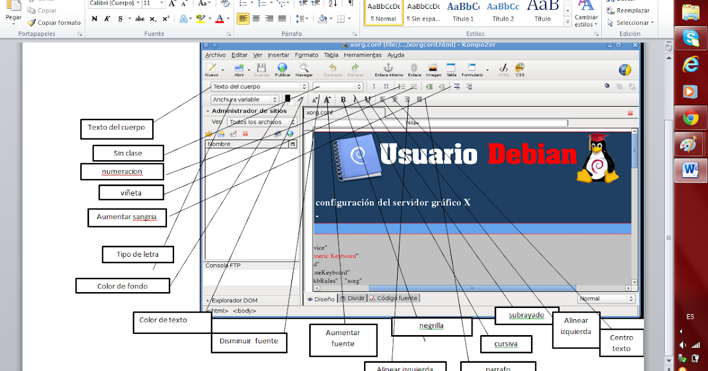Click Word's yellow text highlight color button

pos(201,19)
